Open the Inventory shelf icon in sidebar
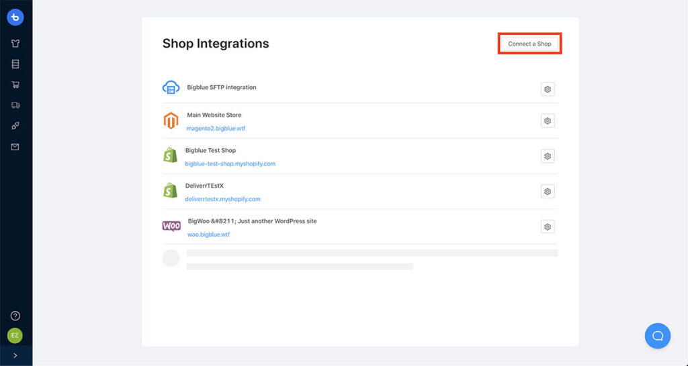 point(15,64)
